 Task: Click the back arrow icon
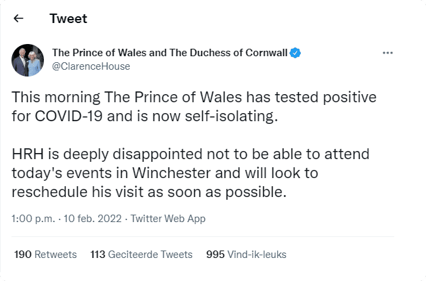18,19
